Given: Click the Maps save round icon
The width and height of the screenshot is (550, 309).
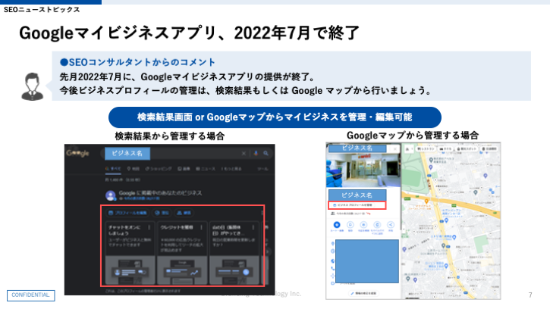Looking at the screenshot, I should click(350, 225).
